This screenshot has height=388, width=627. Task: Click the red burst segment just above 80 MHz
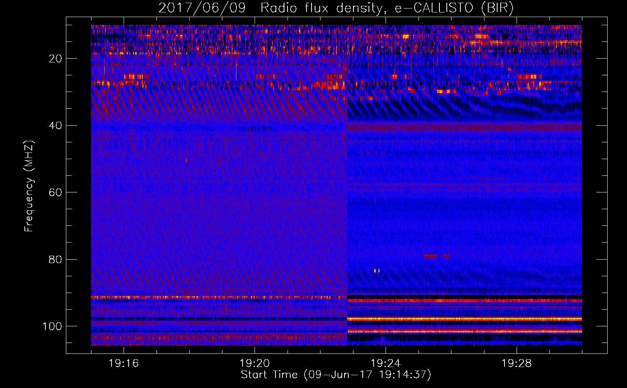(x=431, y=256)
